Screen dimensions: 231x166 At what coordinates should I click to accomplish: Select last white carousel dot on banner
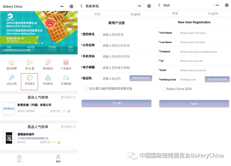click(42, 43)
